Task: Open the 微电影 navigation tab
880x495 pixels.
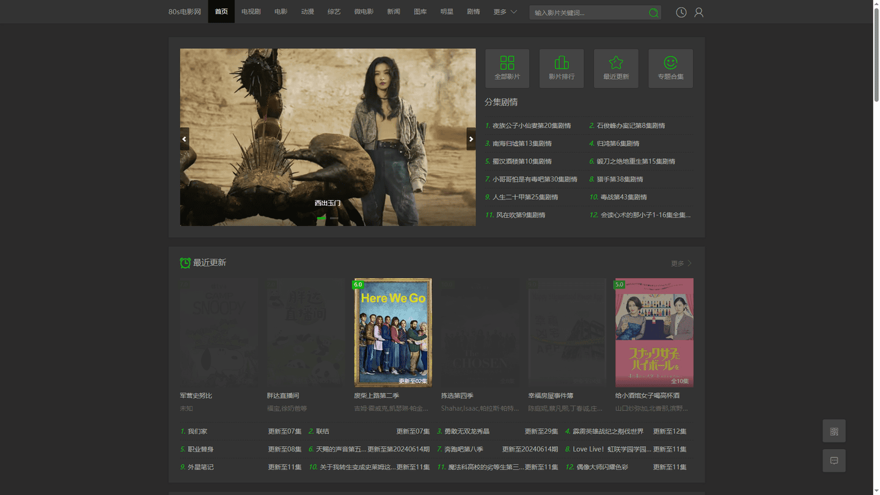Action: pos(364,12)
